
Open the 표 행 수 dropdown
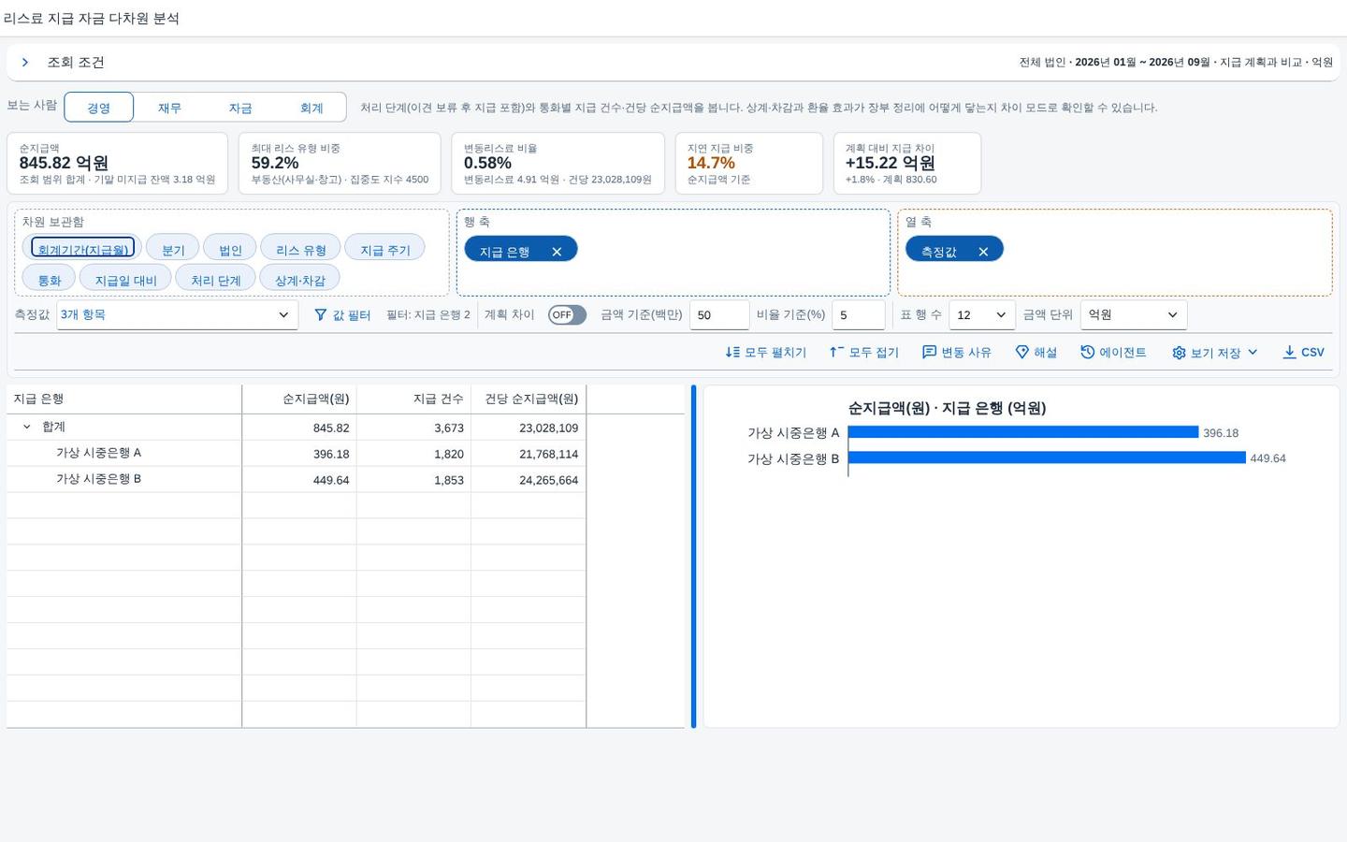982,315
